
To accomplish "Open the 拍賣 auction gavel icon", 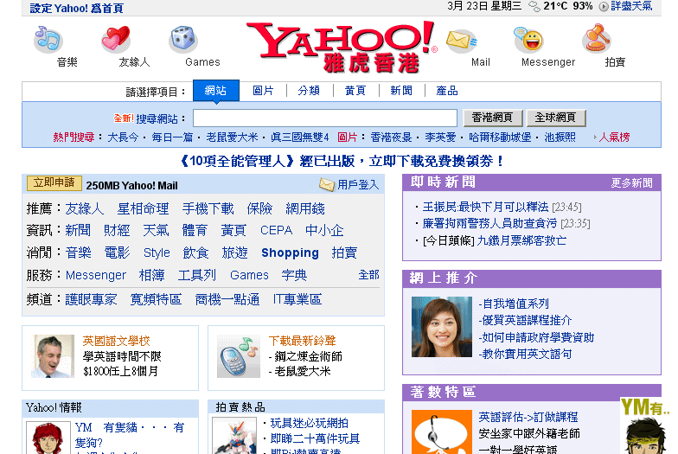I will pyautogui.click(x=597, y=39).
